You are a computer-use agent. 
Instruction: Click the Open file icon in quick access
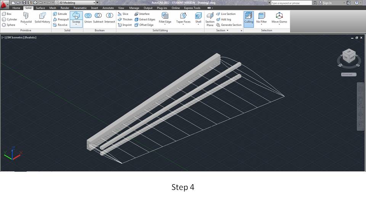(x=19, y=3)
